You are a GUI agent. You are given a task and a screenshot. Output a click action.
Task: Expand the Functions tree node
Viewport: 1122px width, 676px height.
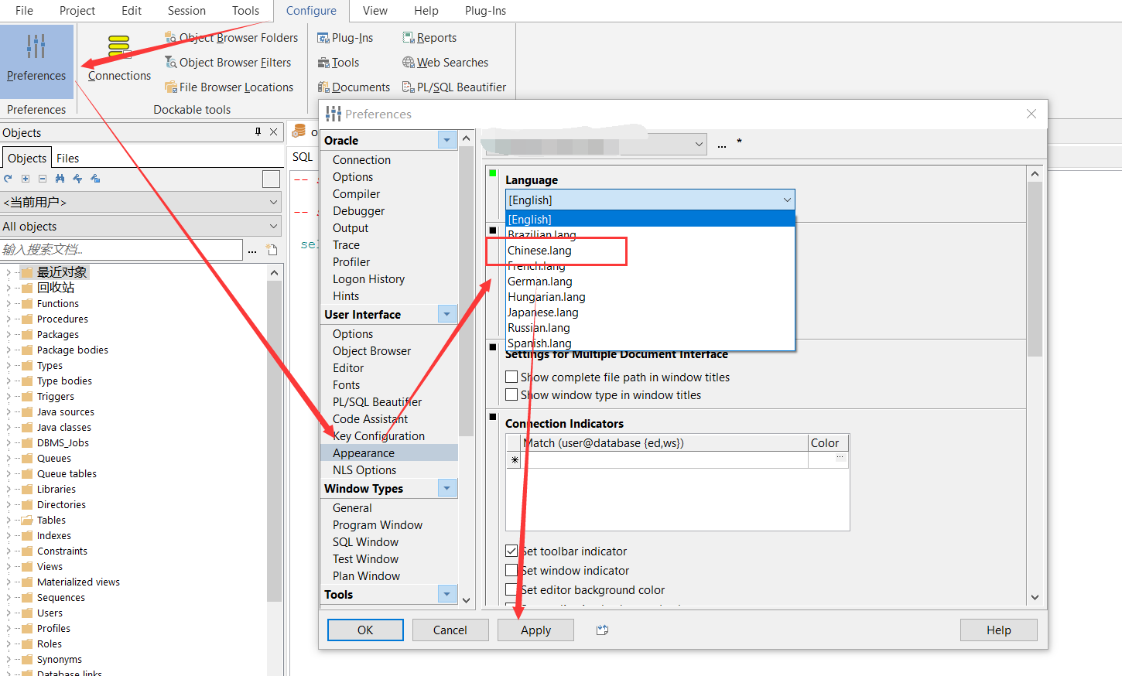9,304
